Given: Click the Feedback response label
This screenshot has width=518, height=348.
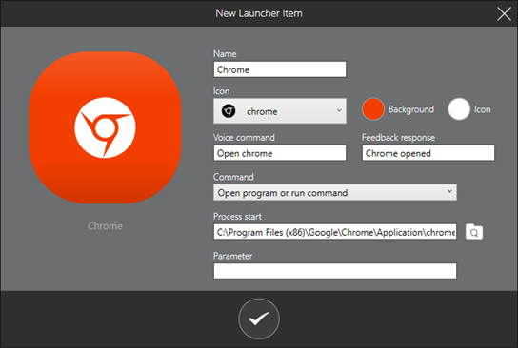Looking at the screenshot, I should tap(398, 137).
